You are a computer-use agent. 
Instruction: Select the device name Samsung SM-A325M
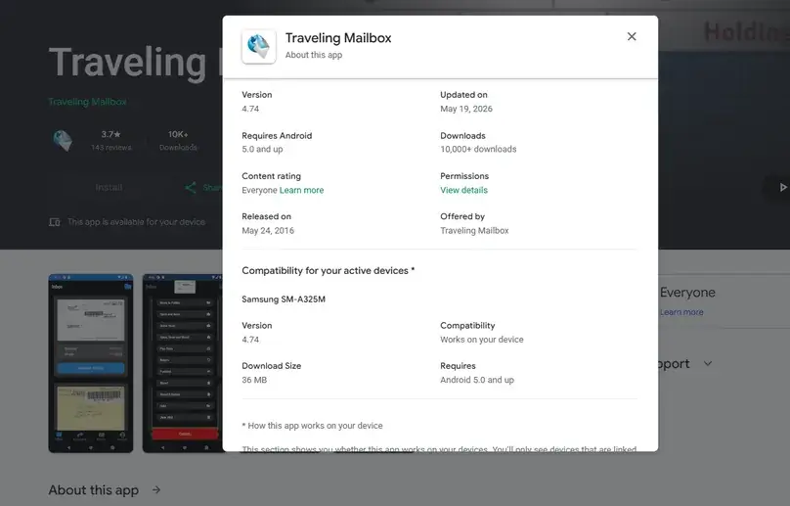tap(284, 299)
